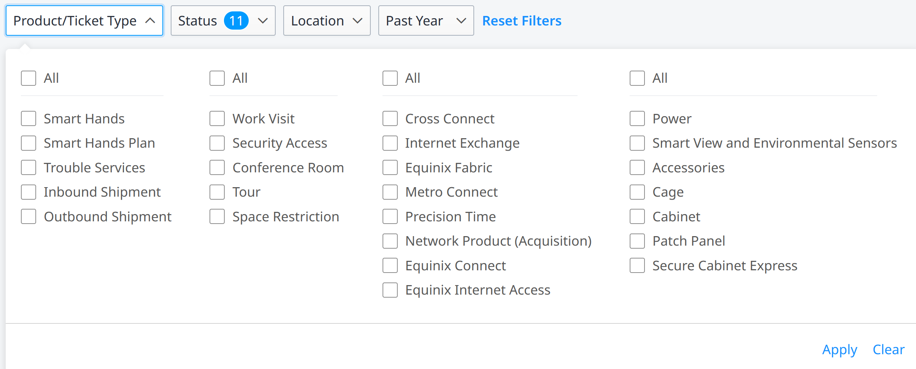Image resolution: width=916 pixels, height=369 pixels.
Task: Tick the Cage checkbox
Action: coord(637,192)
